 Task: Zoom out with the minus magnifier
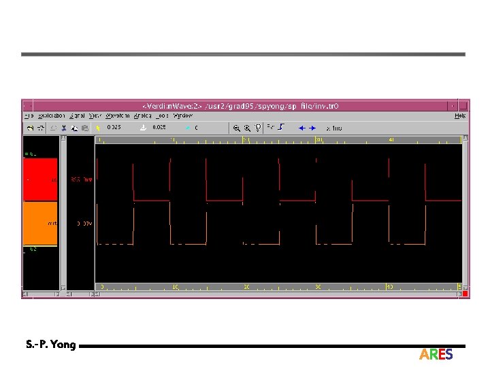237,128
